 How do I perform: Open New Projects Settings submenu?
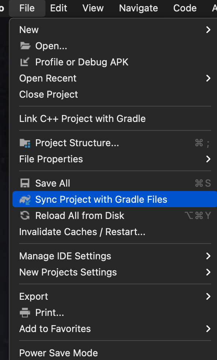tap(115, 272)
